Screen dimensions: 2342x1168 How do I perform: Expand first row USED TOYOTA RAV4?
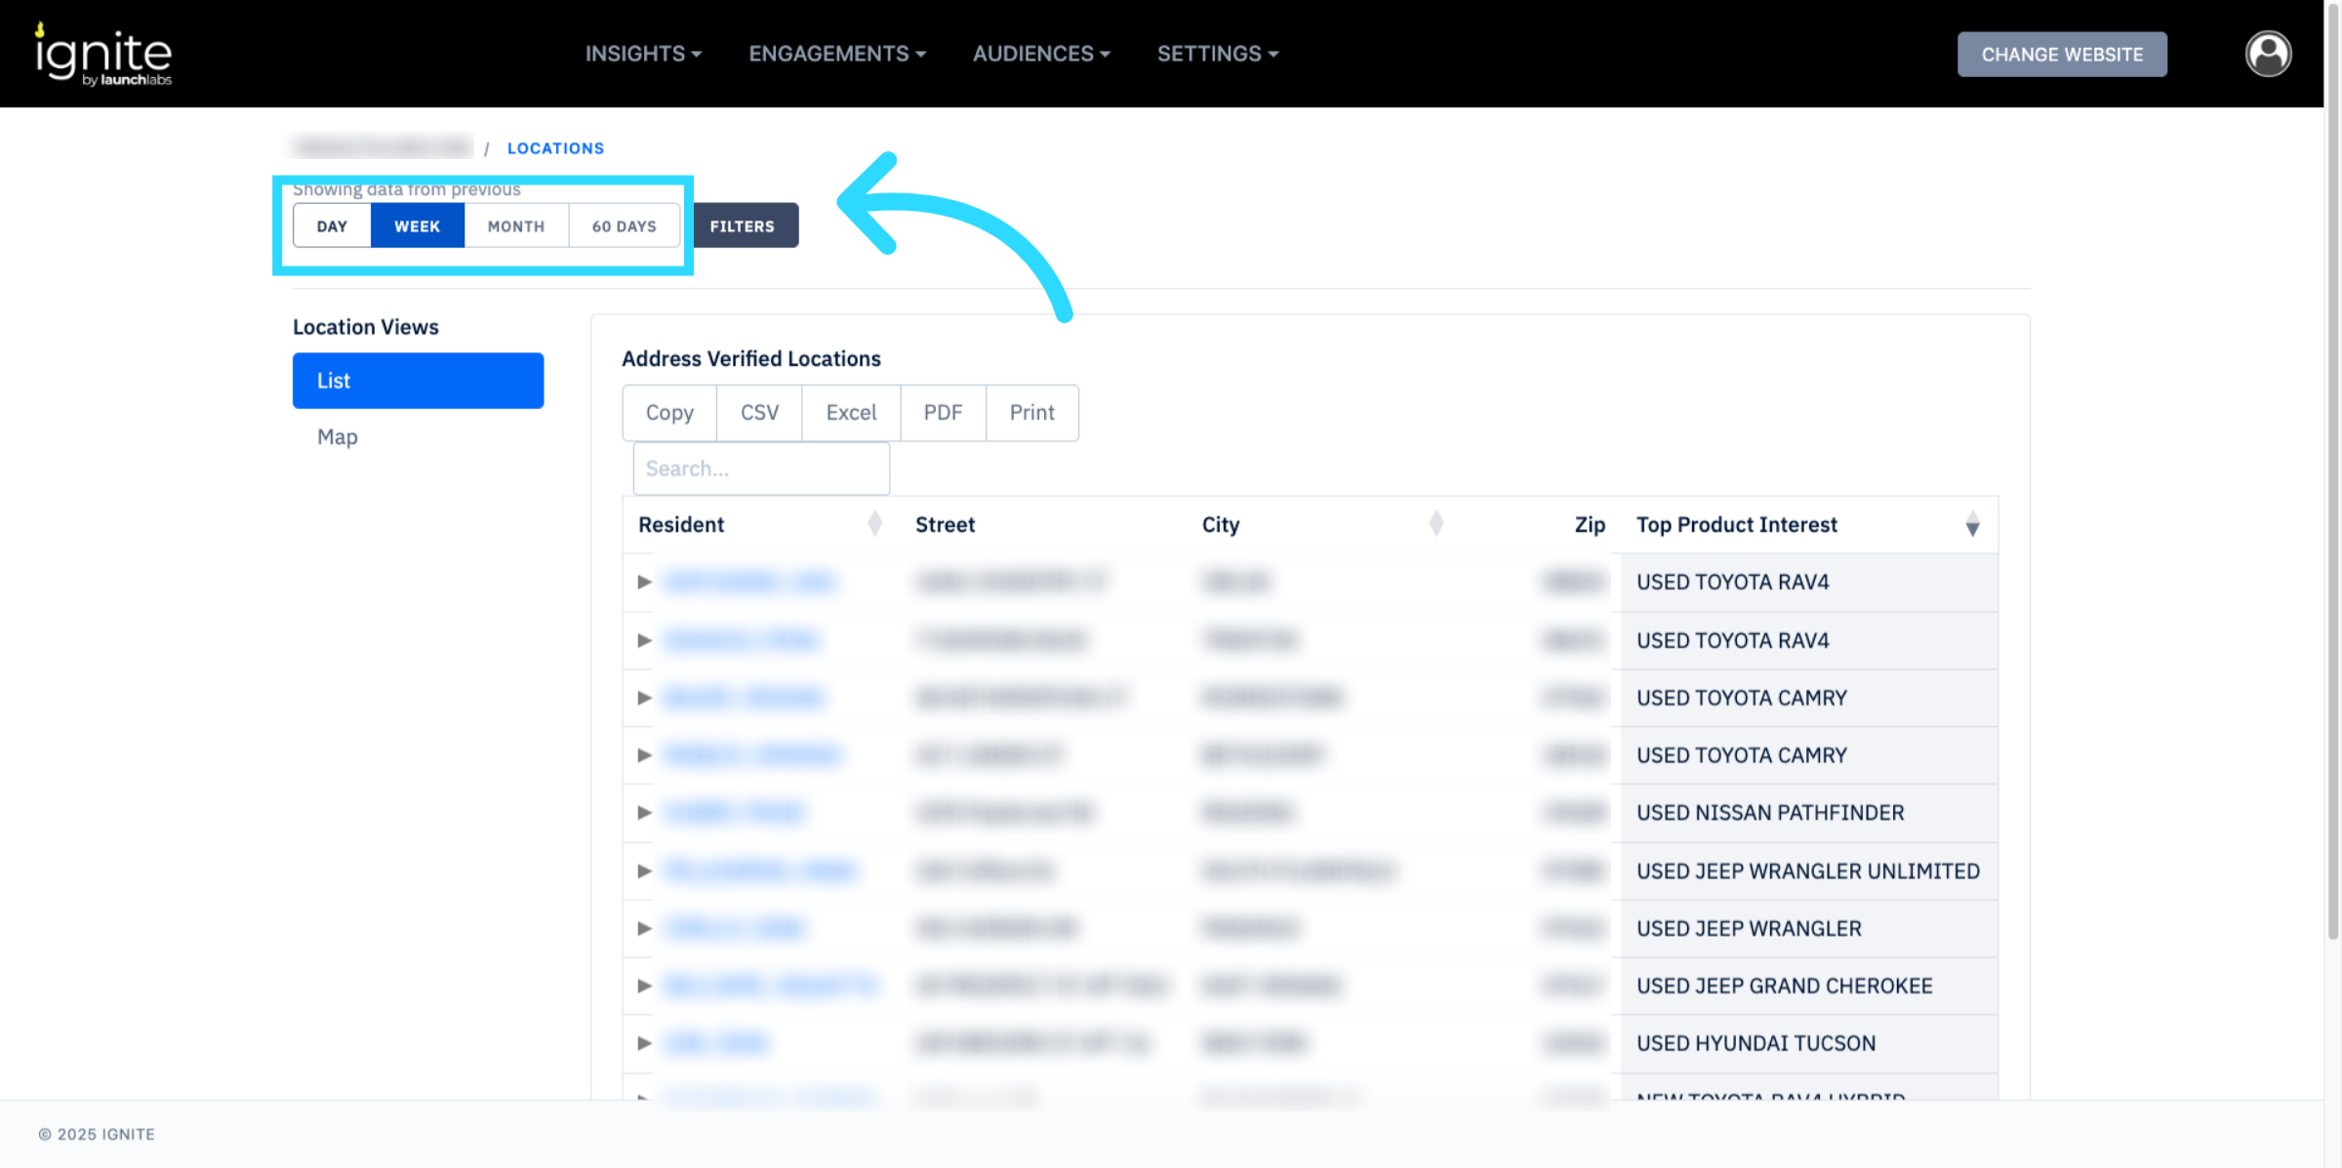(644, 583)
